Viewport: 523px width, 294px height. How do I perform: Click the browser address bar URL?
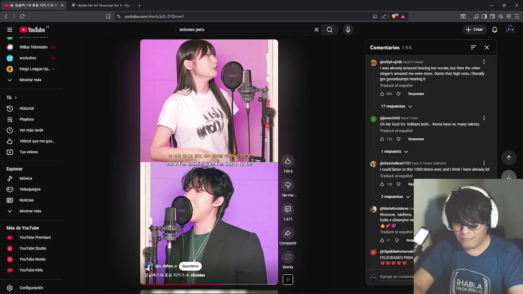pos(154,16)
